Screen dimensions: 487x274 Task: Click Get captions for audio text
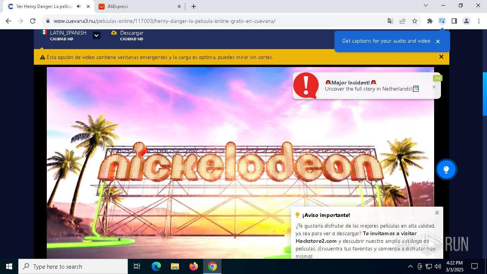[x=386, y=41]
